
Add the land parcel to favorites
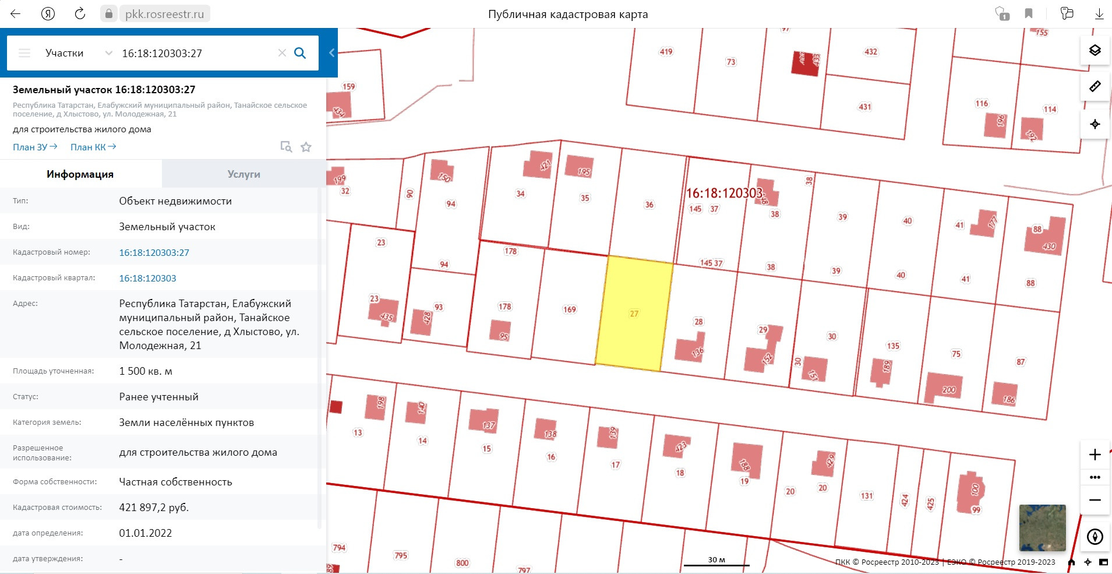[306, 147]
